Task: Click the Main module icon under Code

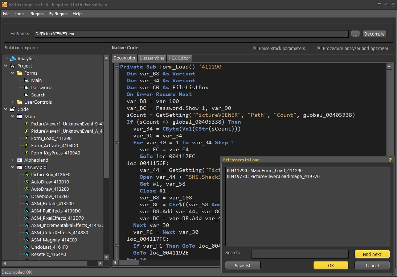Action: point(20,117)
